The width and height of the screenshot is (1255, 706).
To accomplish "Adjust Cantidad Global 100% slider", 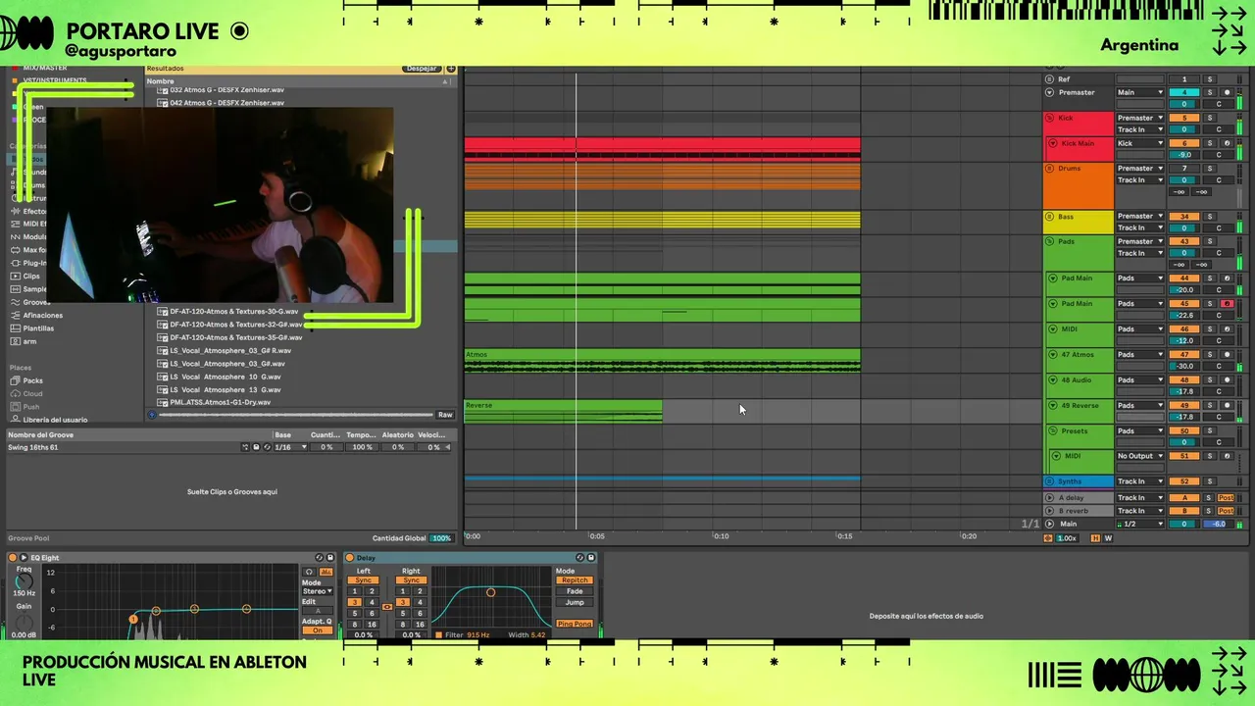I will coord(441,538).
